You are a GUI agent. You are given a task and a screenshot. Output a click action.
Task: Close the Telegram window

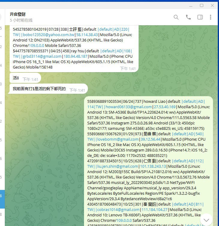tap(212, 5)
